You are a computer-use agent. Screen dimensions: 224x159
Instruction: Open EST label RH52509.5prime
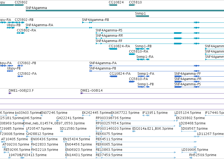point(203,155)
